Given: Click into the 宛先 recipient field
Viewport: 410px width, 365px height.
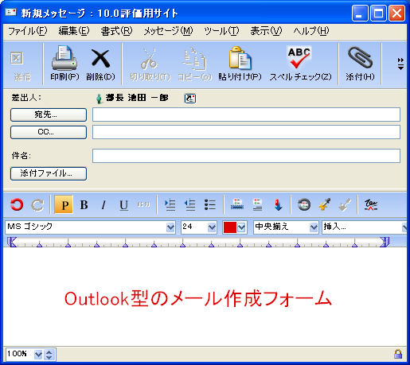Looking at the screenshot, I should pyautogui.click(x=246, y=115).
